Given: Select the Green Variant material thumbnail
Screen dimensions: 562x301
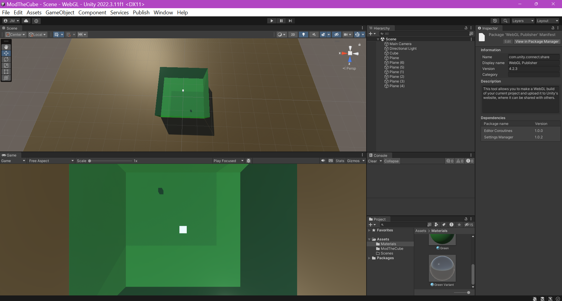Looking at the screenshot, I should click(x=442, y=268).
